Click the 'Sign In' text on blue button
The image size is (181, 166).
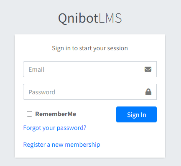coord(137,115)
